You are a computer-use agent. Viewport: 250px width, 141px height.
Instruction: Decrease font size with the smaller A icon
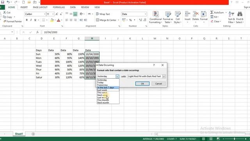pos(61,14)
